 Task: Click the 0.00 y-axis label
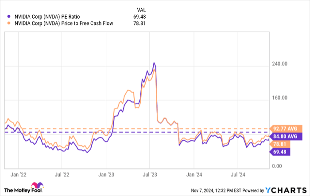tap(277, 166)
